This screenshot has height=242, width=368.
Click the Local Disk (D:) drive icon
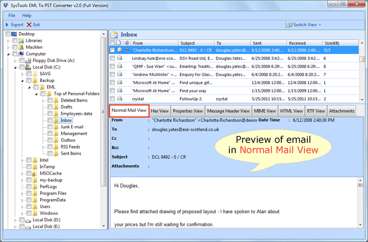point(28,220)
